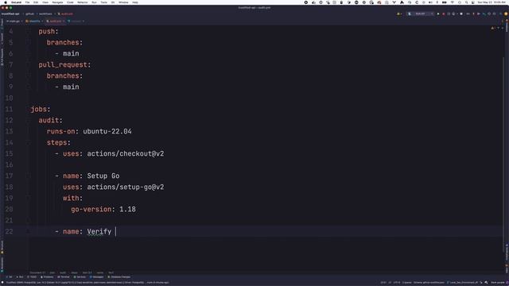Collapse the branches block on line 5
The image size is (509, 286).
(29, 42)
